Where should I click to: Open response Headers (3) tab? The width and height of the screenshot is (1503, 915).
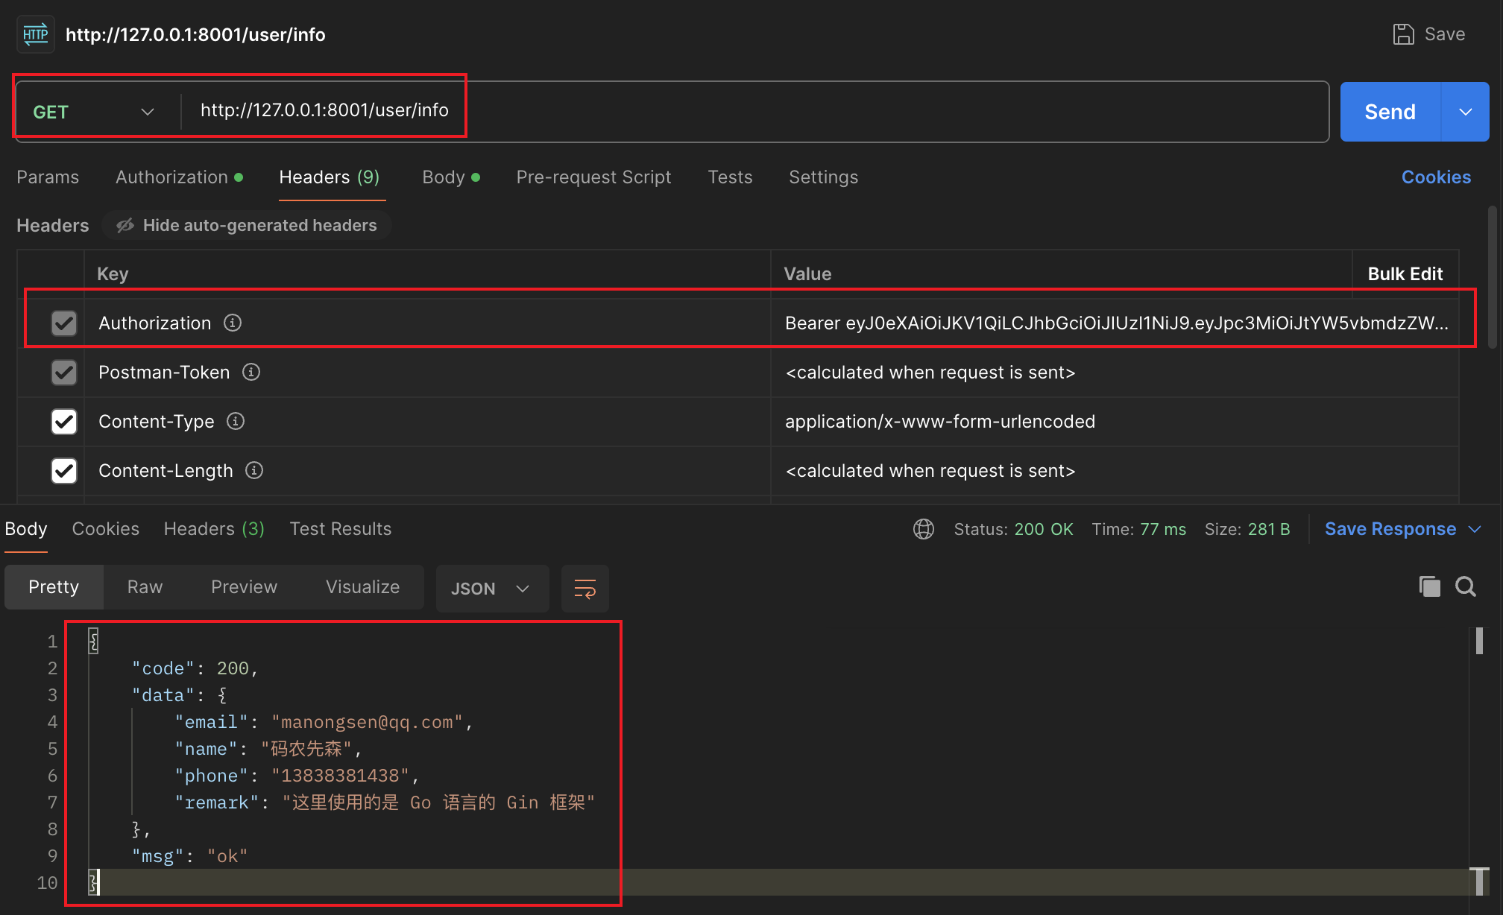[x=214, y=529]
